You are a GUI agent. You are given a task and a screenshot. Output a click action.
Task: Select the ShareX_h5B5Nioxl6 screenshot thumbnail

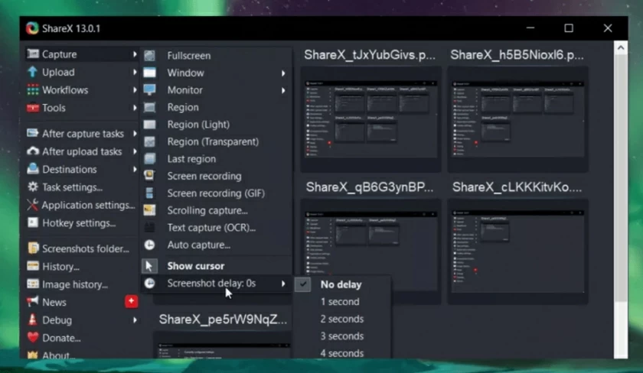click(519, 118)
